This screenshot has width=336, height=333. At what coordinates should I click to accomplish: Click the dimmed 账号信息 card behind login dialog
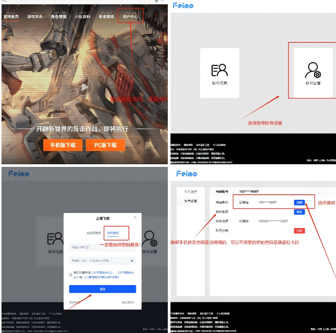tap(51, 242)
